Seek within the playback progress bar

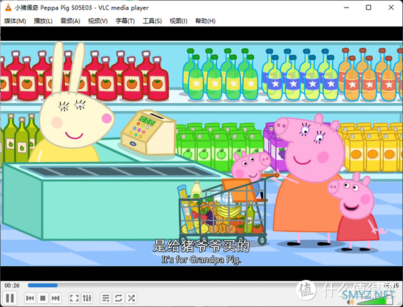point(204,285)
